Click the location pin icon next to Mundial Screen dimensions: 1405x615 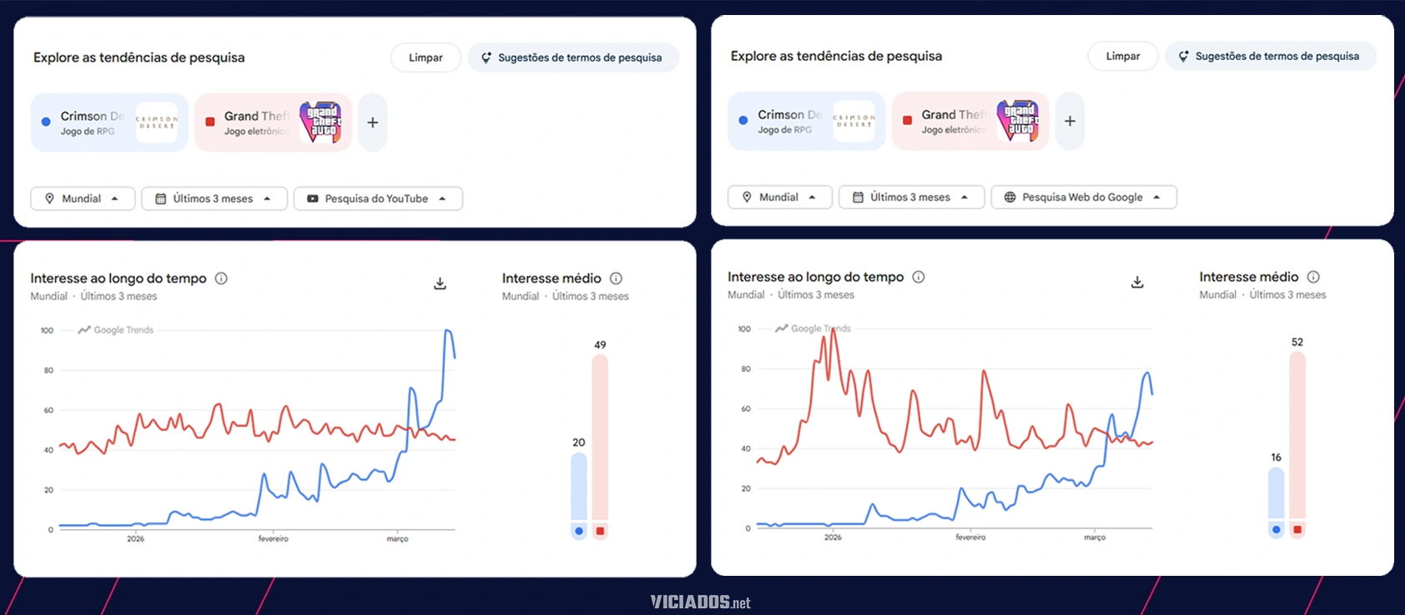click(49, 198)
